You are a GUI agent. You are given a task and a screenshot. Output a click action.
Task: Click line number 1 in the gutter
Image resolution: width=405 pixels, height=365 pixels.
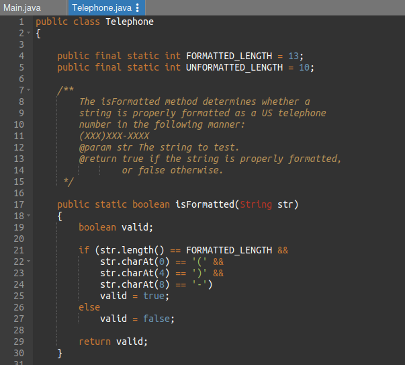(x=21, y=22)
